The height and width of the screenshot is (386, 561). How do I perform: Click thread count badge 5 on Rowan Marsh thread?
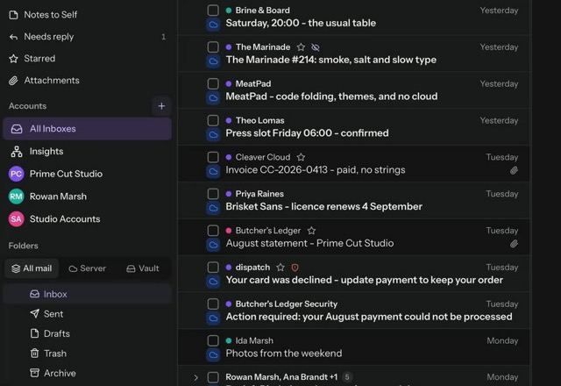(347, 377)
